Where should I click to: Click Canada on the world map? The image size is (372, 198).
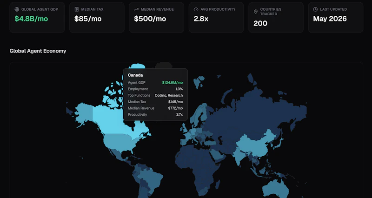109,122
